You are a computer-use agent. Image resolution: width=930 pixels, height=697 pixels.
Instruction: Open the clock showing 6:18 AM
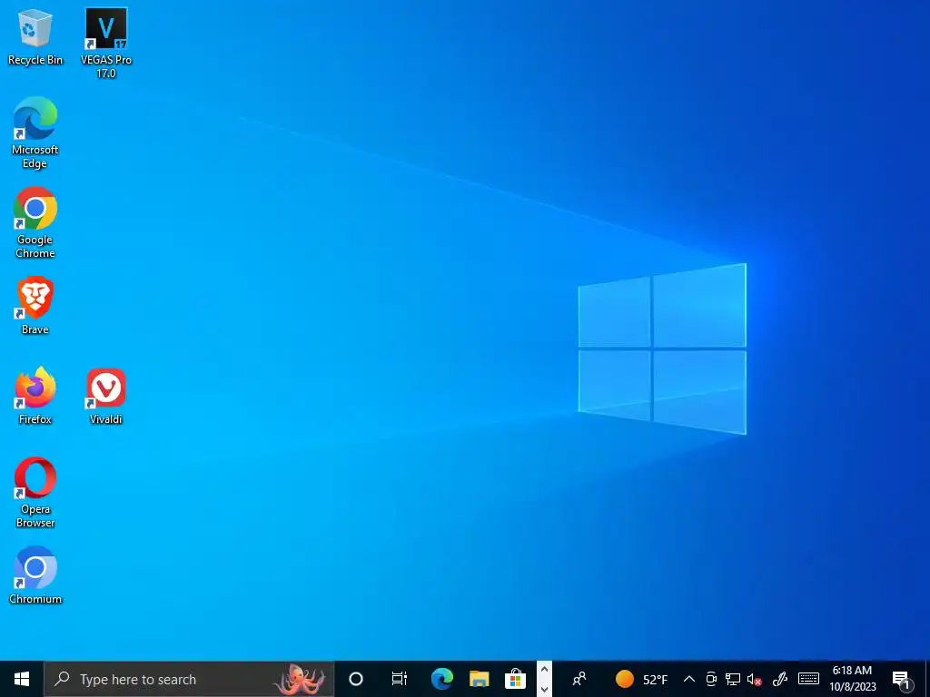coord(852,679)
